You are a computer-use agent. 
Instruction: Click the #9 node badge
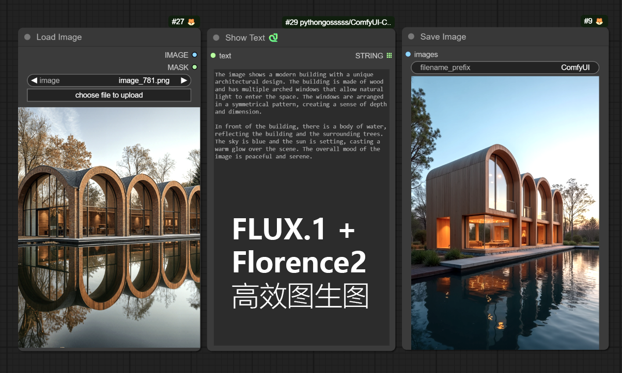click(x=593, y=21)
